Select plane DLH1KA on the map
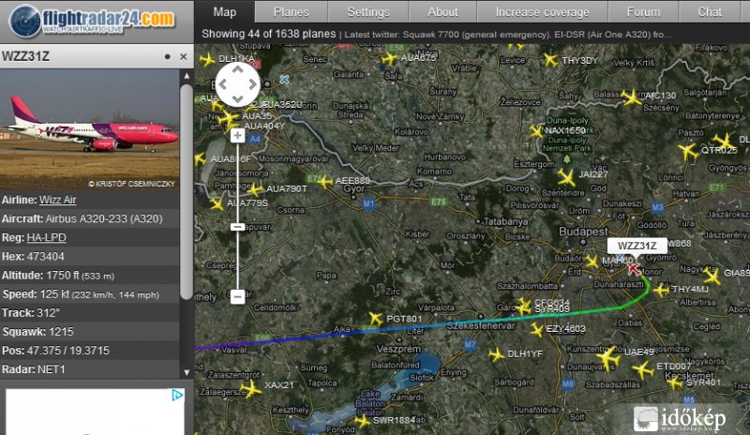Screen dimensions: 750x435 point(207,60)
